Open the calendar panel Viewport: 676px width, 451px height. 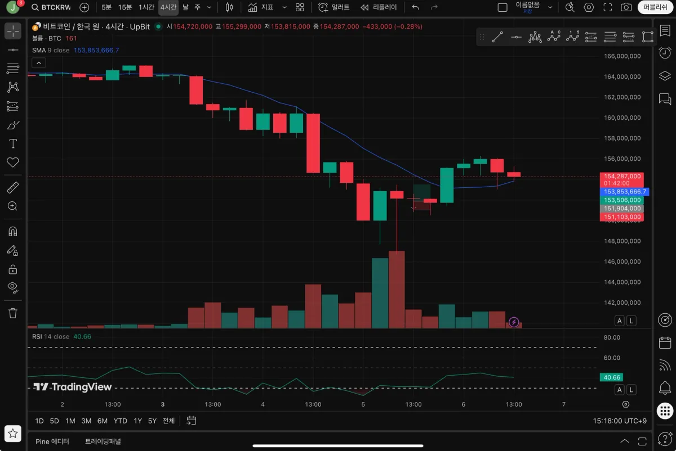665,342
